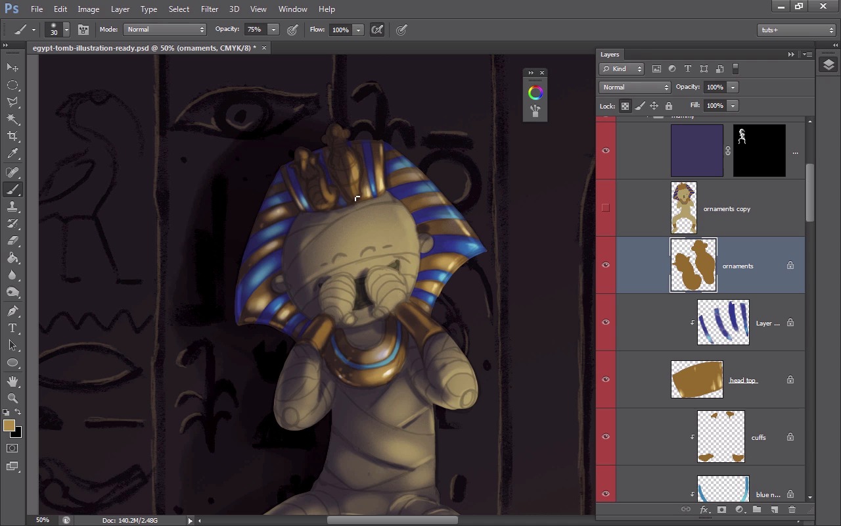The height and width of the screenshot is (526, 841).
Task: Open the color wheel panel icon
Action: point(535,93)
